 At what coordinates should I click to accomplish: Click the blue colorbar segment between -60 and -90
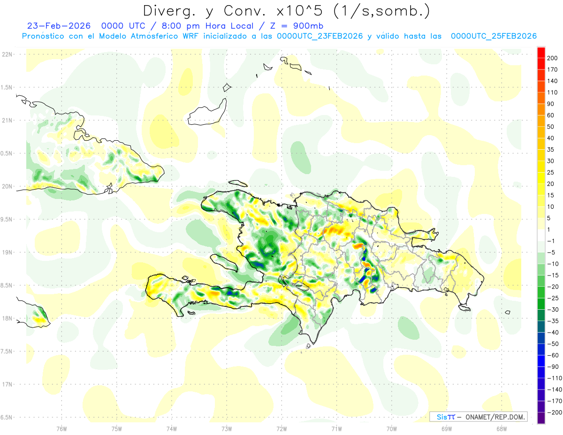tap(541, 361)
